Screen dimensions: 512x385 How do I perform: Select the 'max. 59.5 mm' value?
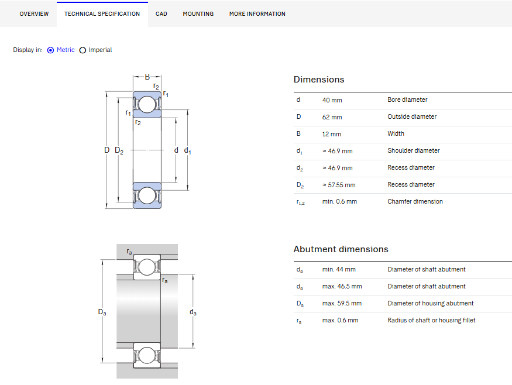tap(342, 303)
